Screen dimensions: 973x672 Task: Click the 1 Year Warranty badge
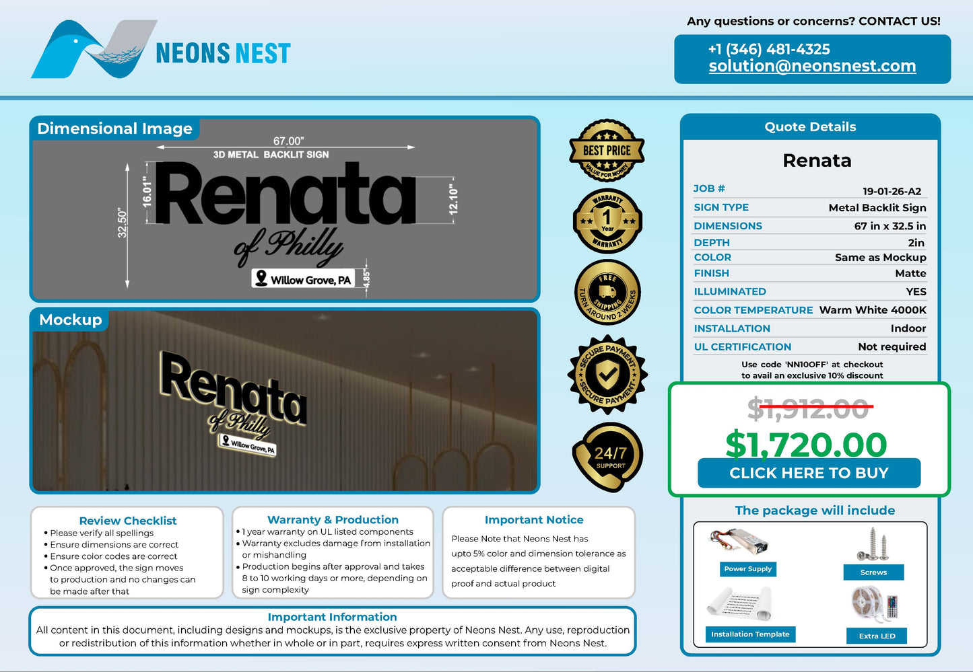click(607, 221)
